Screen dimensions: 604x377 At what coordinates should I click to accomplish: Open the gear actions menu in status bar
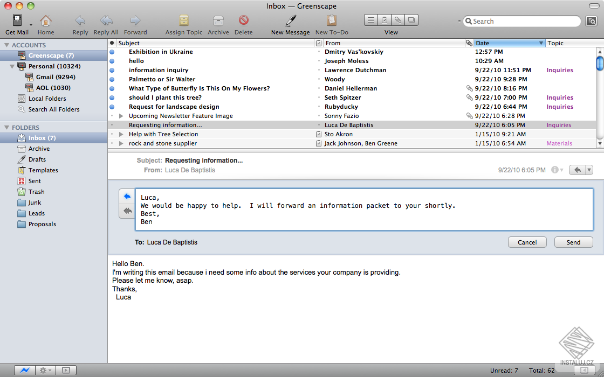pos(45,371)
